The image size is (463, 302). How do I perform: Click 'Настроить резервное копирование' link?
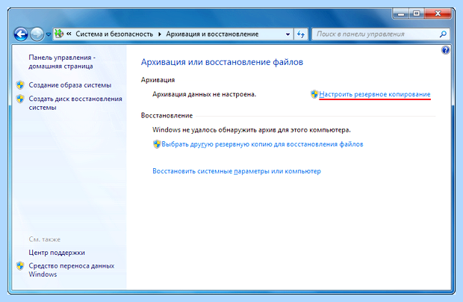coord(375,94)
